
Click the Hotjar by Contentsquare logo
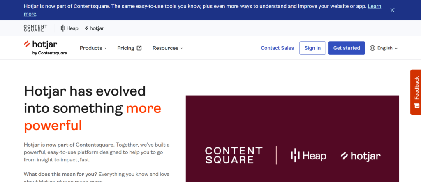[x=45, y=48]
